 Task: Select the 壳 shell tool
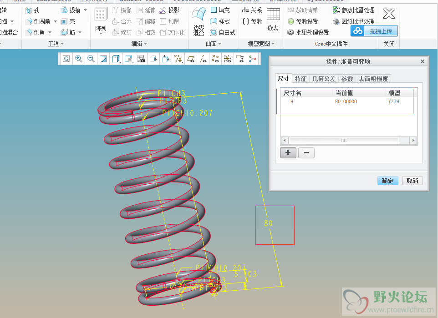click(68, 21)
